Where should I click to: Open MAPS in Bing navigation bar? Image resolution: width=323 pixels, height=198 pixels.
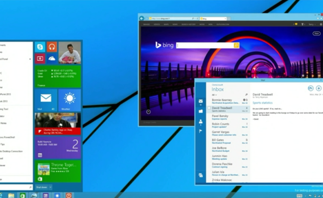click(x=166, y=24)
